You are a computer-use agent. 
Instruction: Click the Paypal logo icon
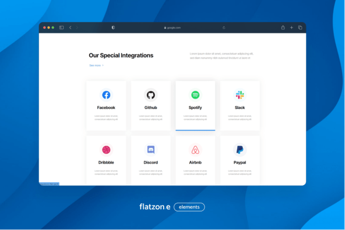point(240,149)
